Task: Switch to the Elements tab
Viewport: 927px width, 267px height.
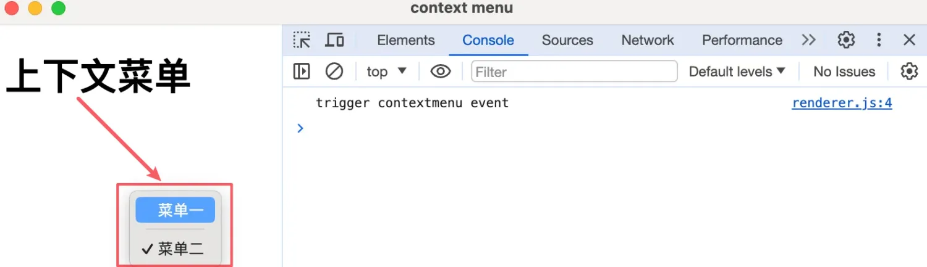Action: [x=406, y=40]
